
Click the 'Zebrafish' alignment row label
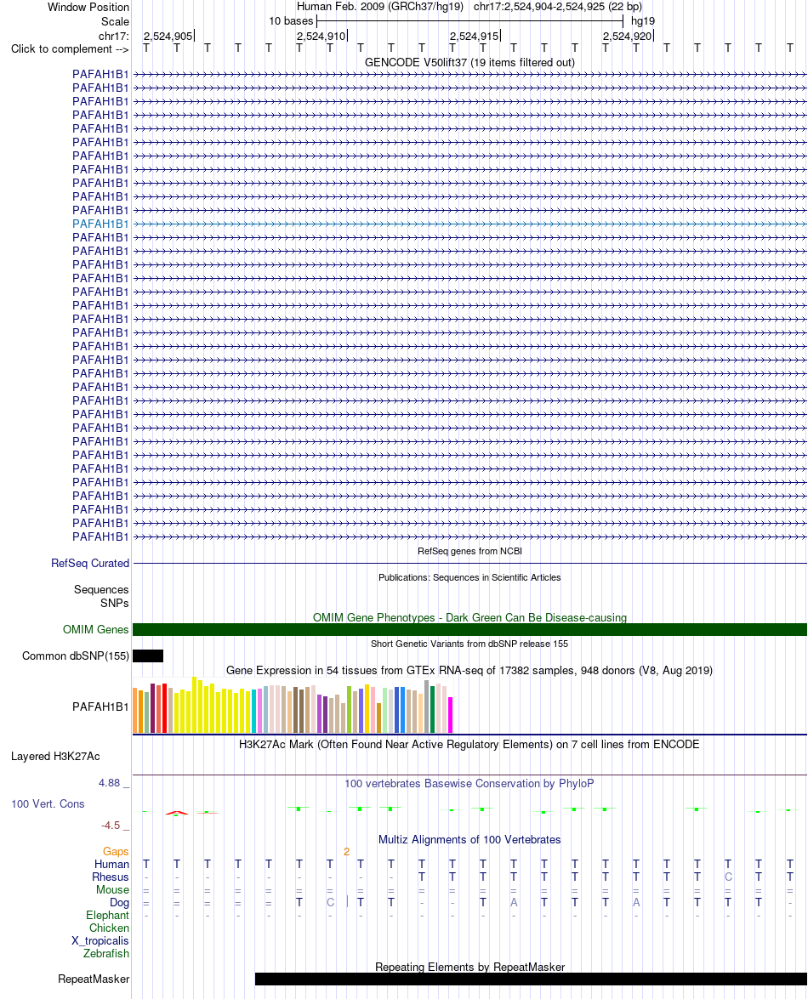pyautogui.click(x=105, y=954)
